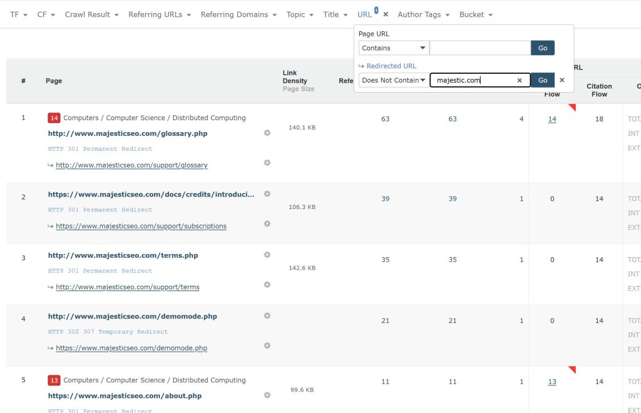
Task: Open the glossary.php page link
Action: click(128, 133)
